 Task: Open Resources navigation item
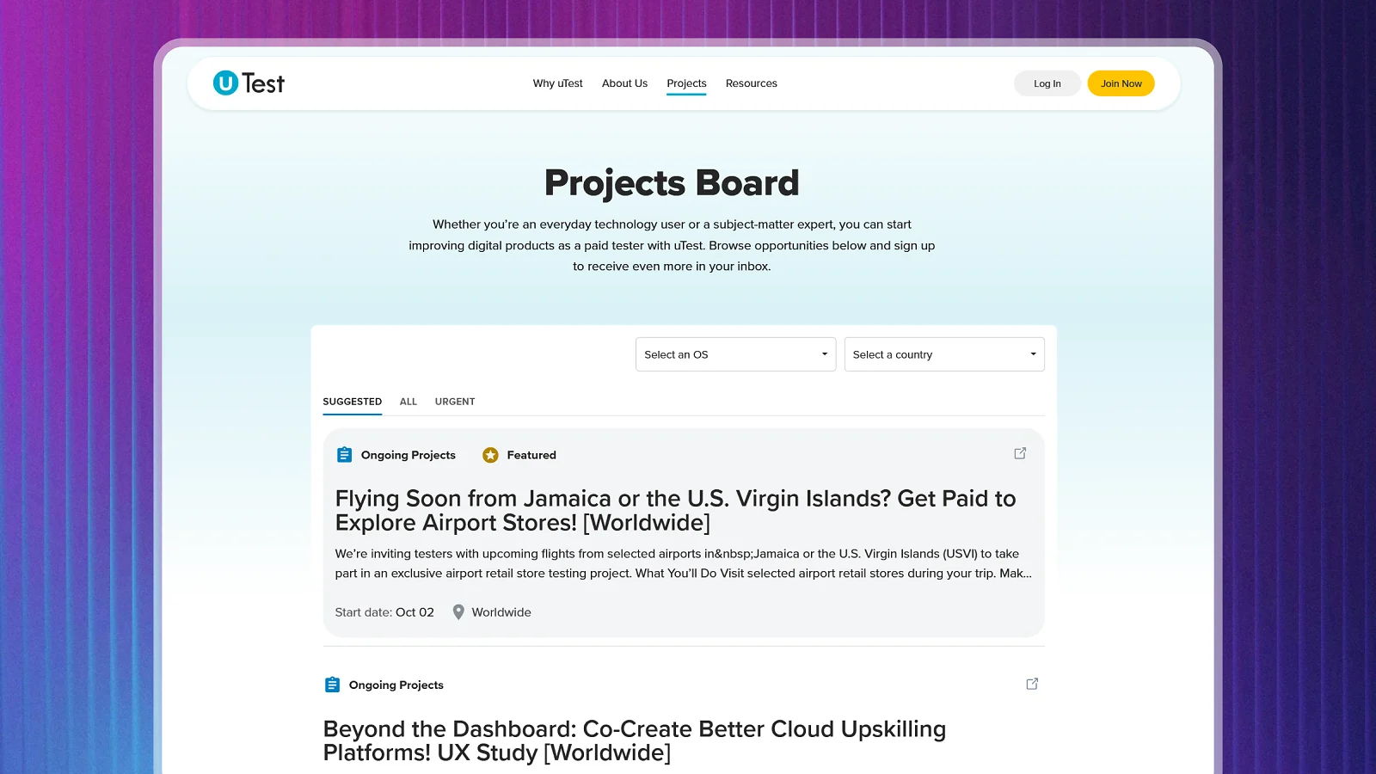[x=751, y=83]
